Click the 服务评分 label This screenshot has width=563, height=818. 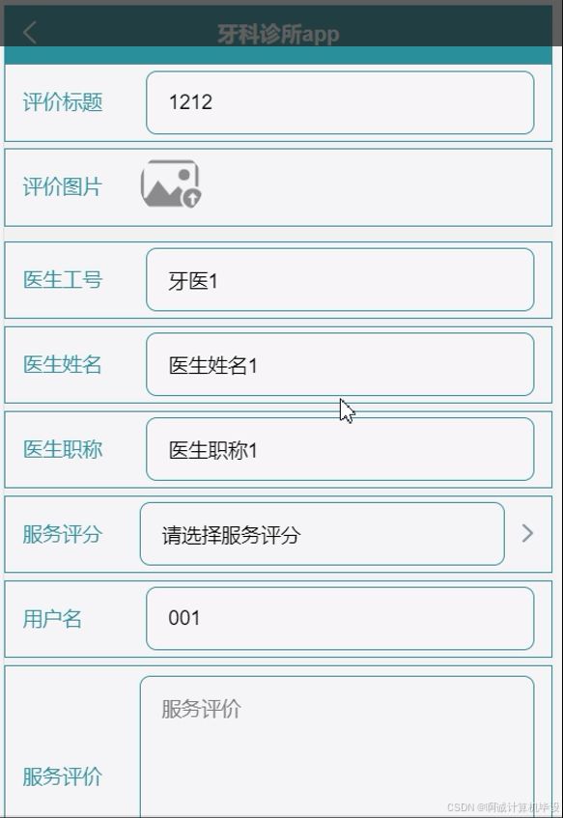62,534
